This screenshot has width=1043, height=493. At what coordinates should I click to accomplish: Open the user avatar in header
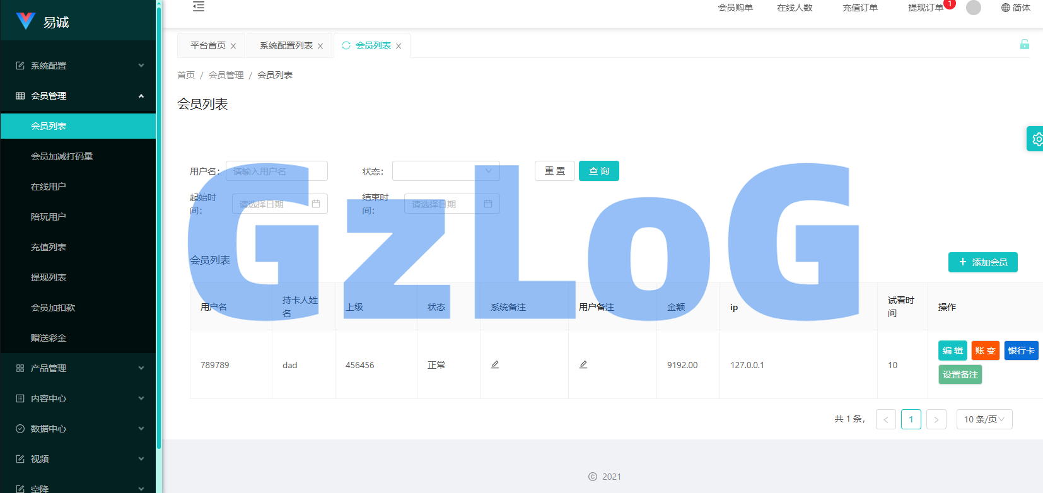click(974, 8)
